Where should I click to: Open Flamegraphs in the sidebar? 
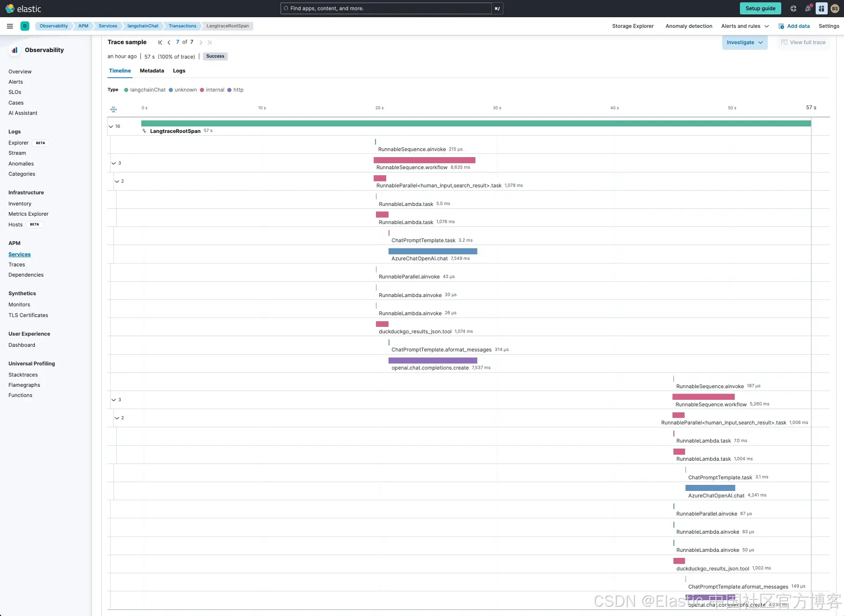(x=24, y=385)
